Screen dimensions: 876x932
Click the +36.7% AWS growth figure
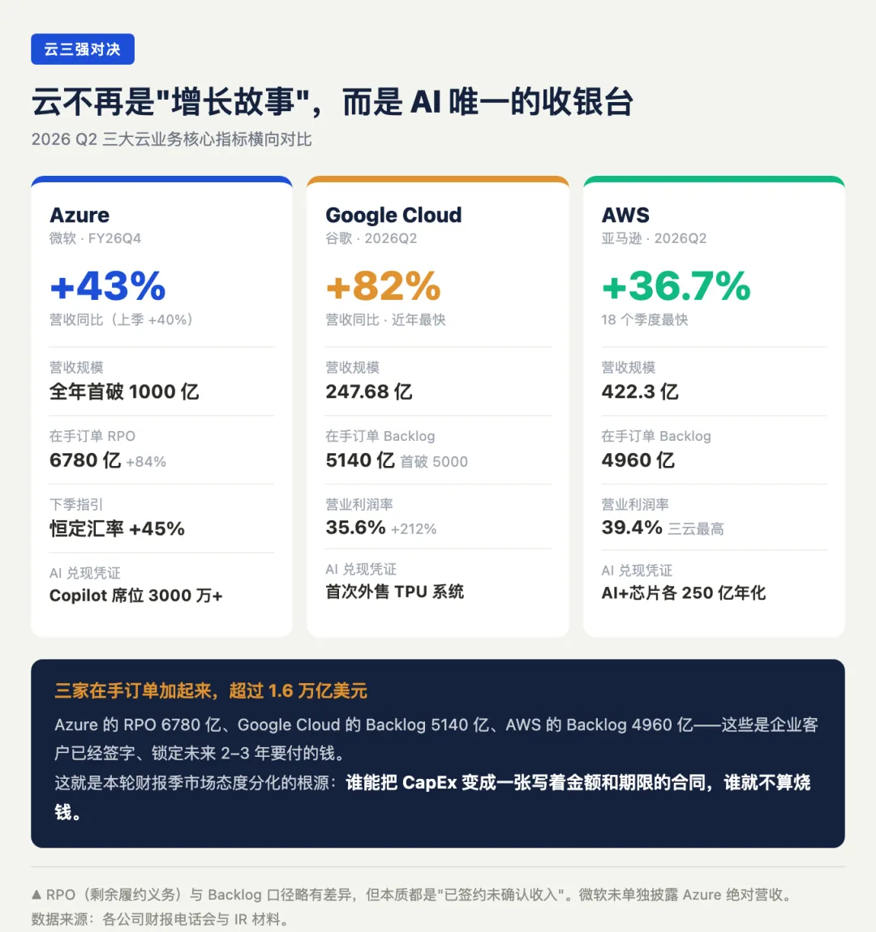[676, 286]
